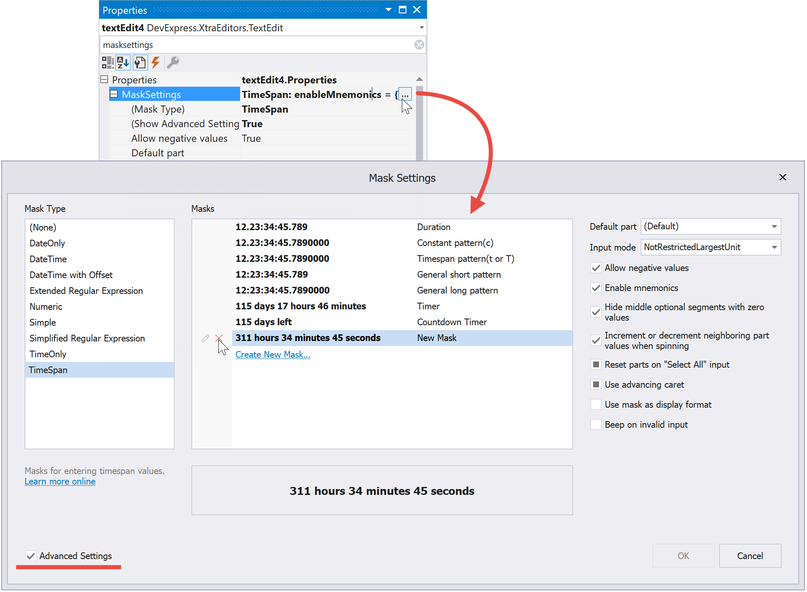Click the Alphabetical sort icon
Image resolution: width=807 pixels, height=592 pixels.
[123, 63]
